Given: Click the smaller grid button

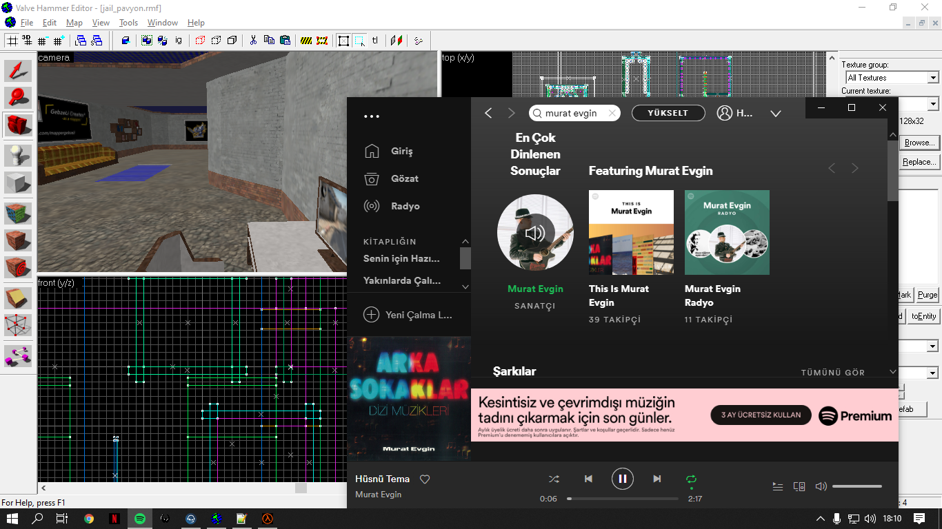Looking at the screenshot, I should coord(43,41).
